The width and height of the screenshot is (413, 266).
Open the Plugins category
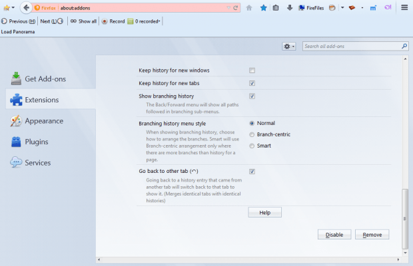tap(51, 142)
